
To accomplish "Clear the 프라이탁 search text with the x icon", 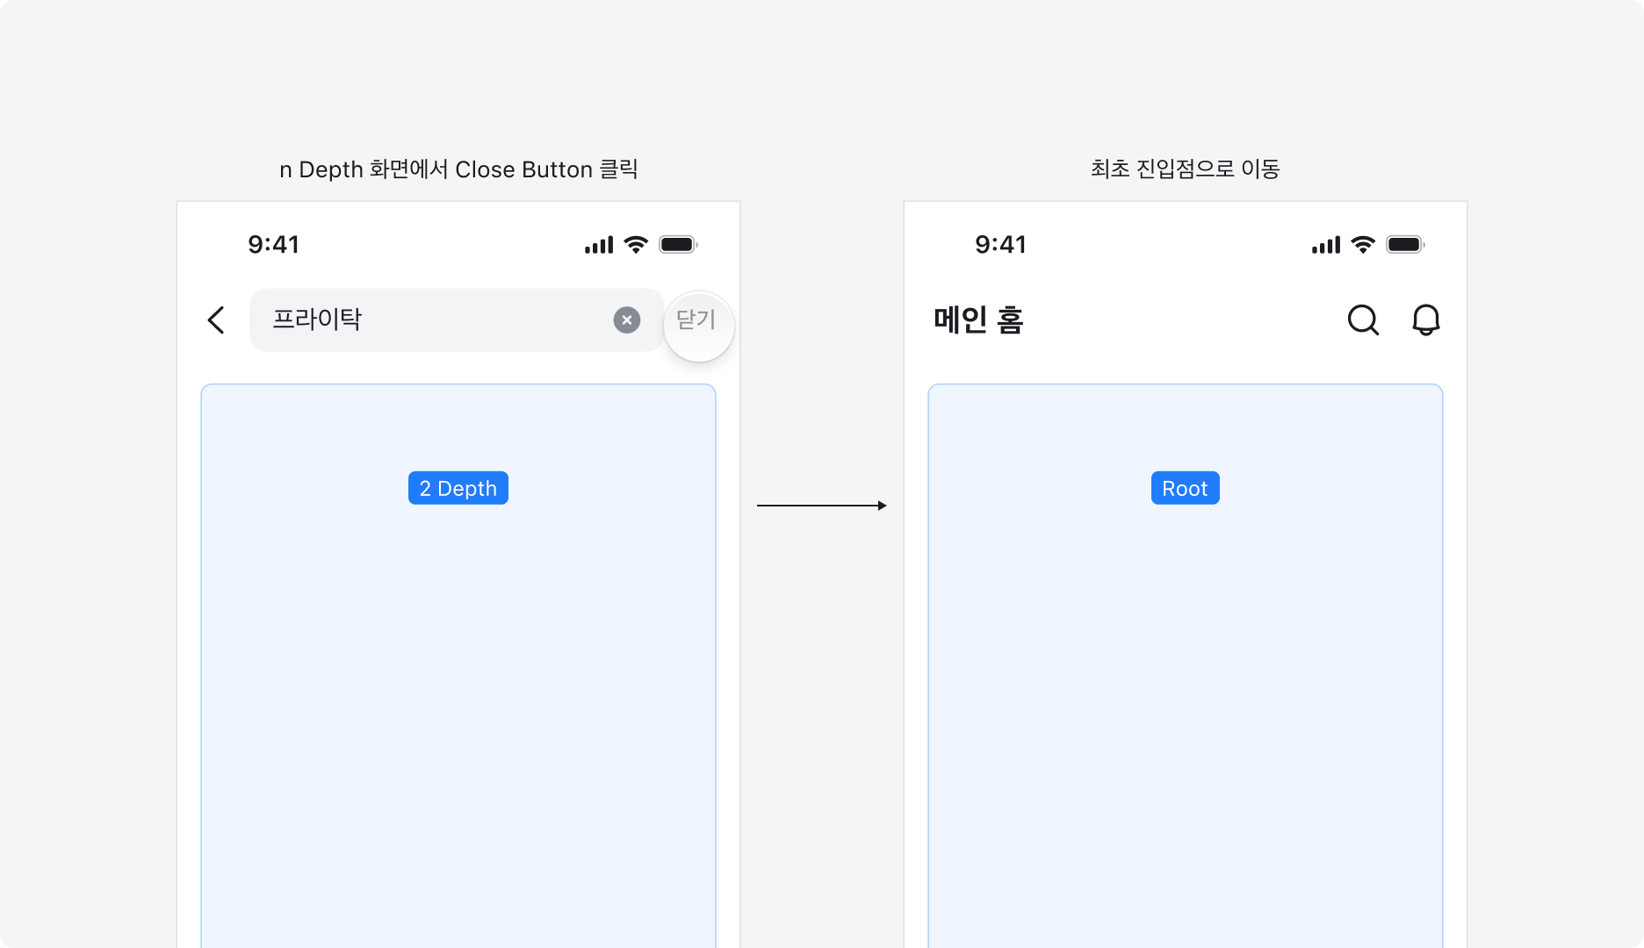I will click(627, 320).
